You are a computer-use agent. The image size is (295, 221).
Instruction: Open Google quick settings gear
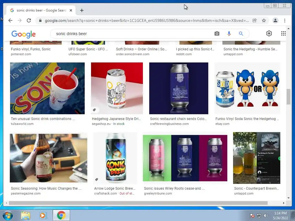pyautogui.click(x=269, y=33)
